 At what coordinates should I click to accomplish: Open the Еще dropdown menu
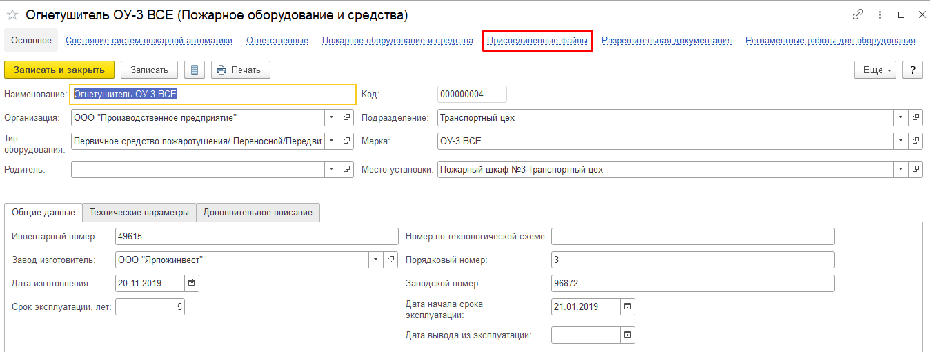click(x=874, y=70)
